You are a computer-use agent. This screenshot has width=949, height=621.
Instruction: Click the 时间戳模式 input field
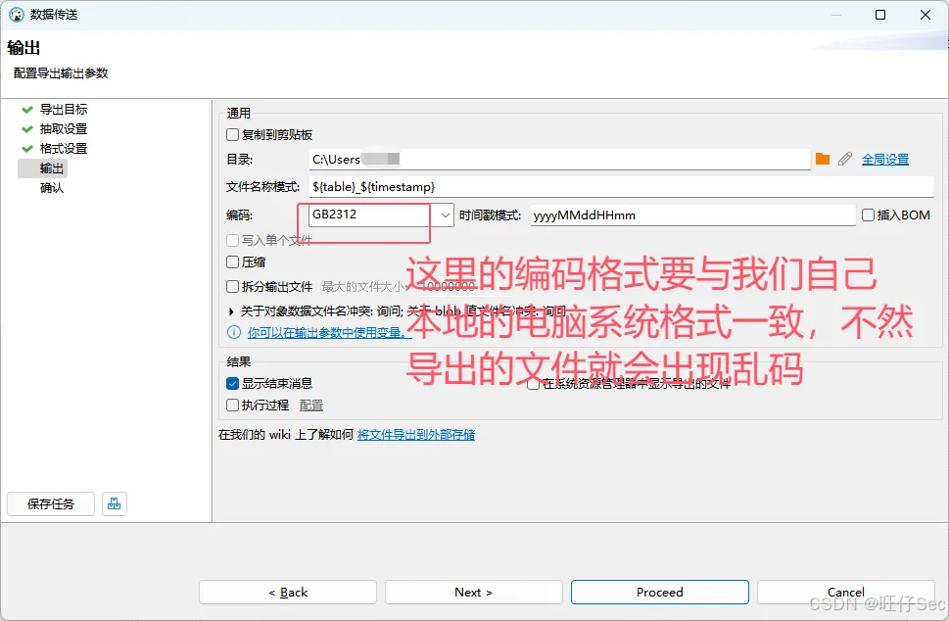pos(693,215)
